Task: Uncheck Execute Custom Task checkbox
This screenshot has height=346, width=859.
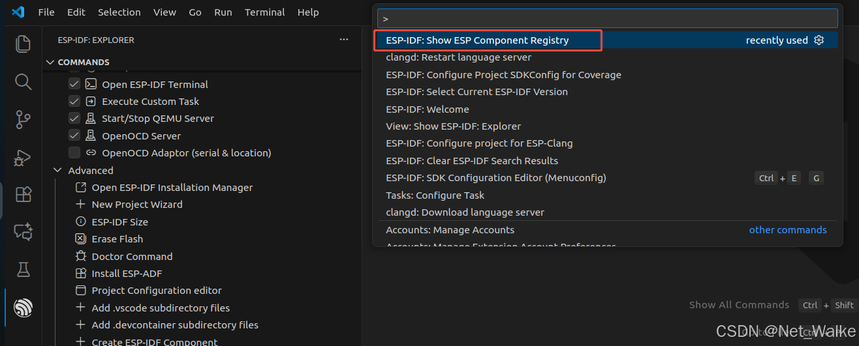Action: tap(74, 101)
